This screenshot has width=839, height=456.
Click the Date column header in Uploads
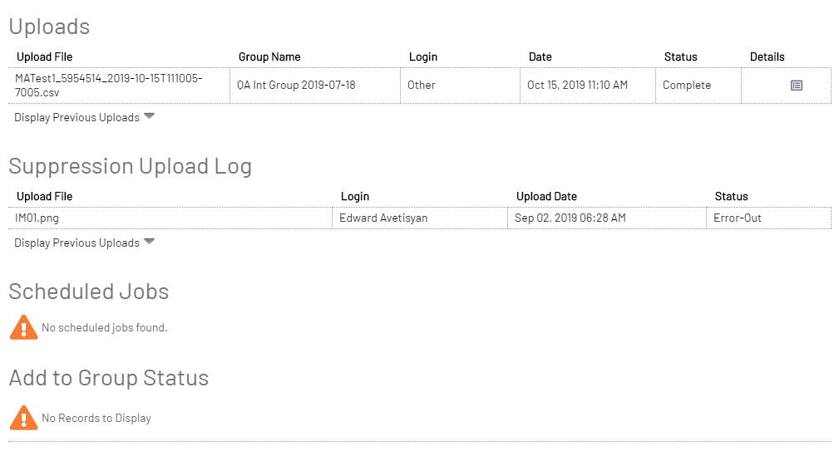(540, 56)
